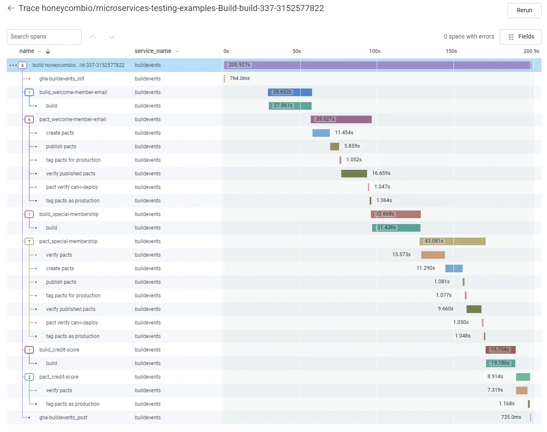
Task: Collapse the root span with 8 children
Action: pyautogui.click(x=22, y=65)
